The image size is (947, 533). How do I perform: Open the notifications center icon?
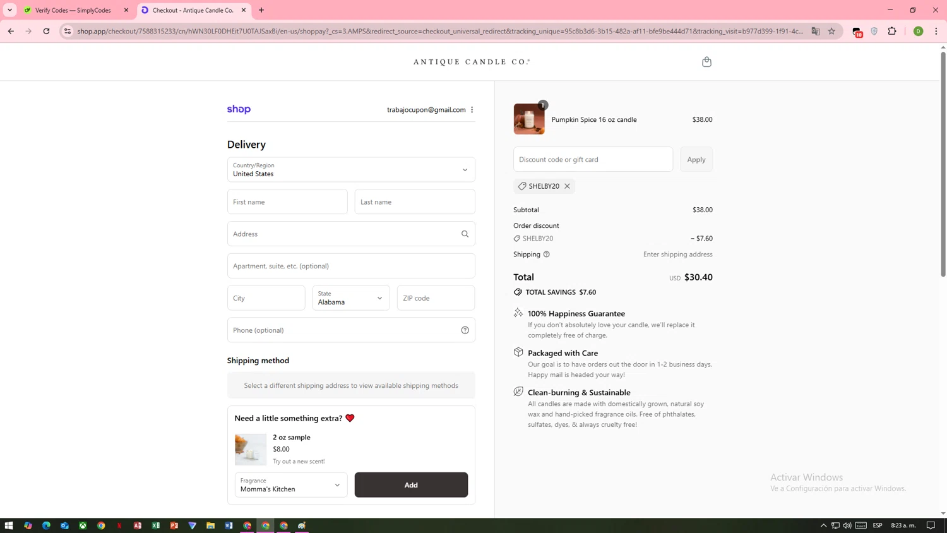pyautogui.click(x=931, y=525)
